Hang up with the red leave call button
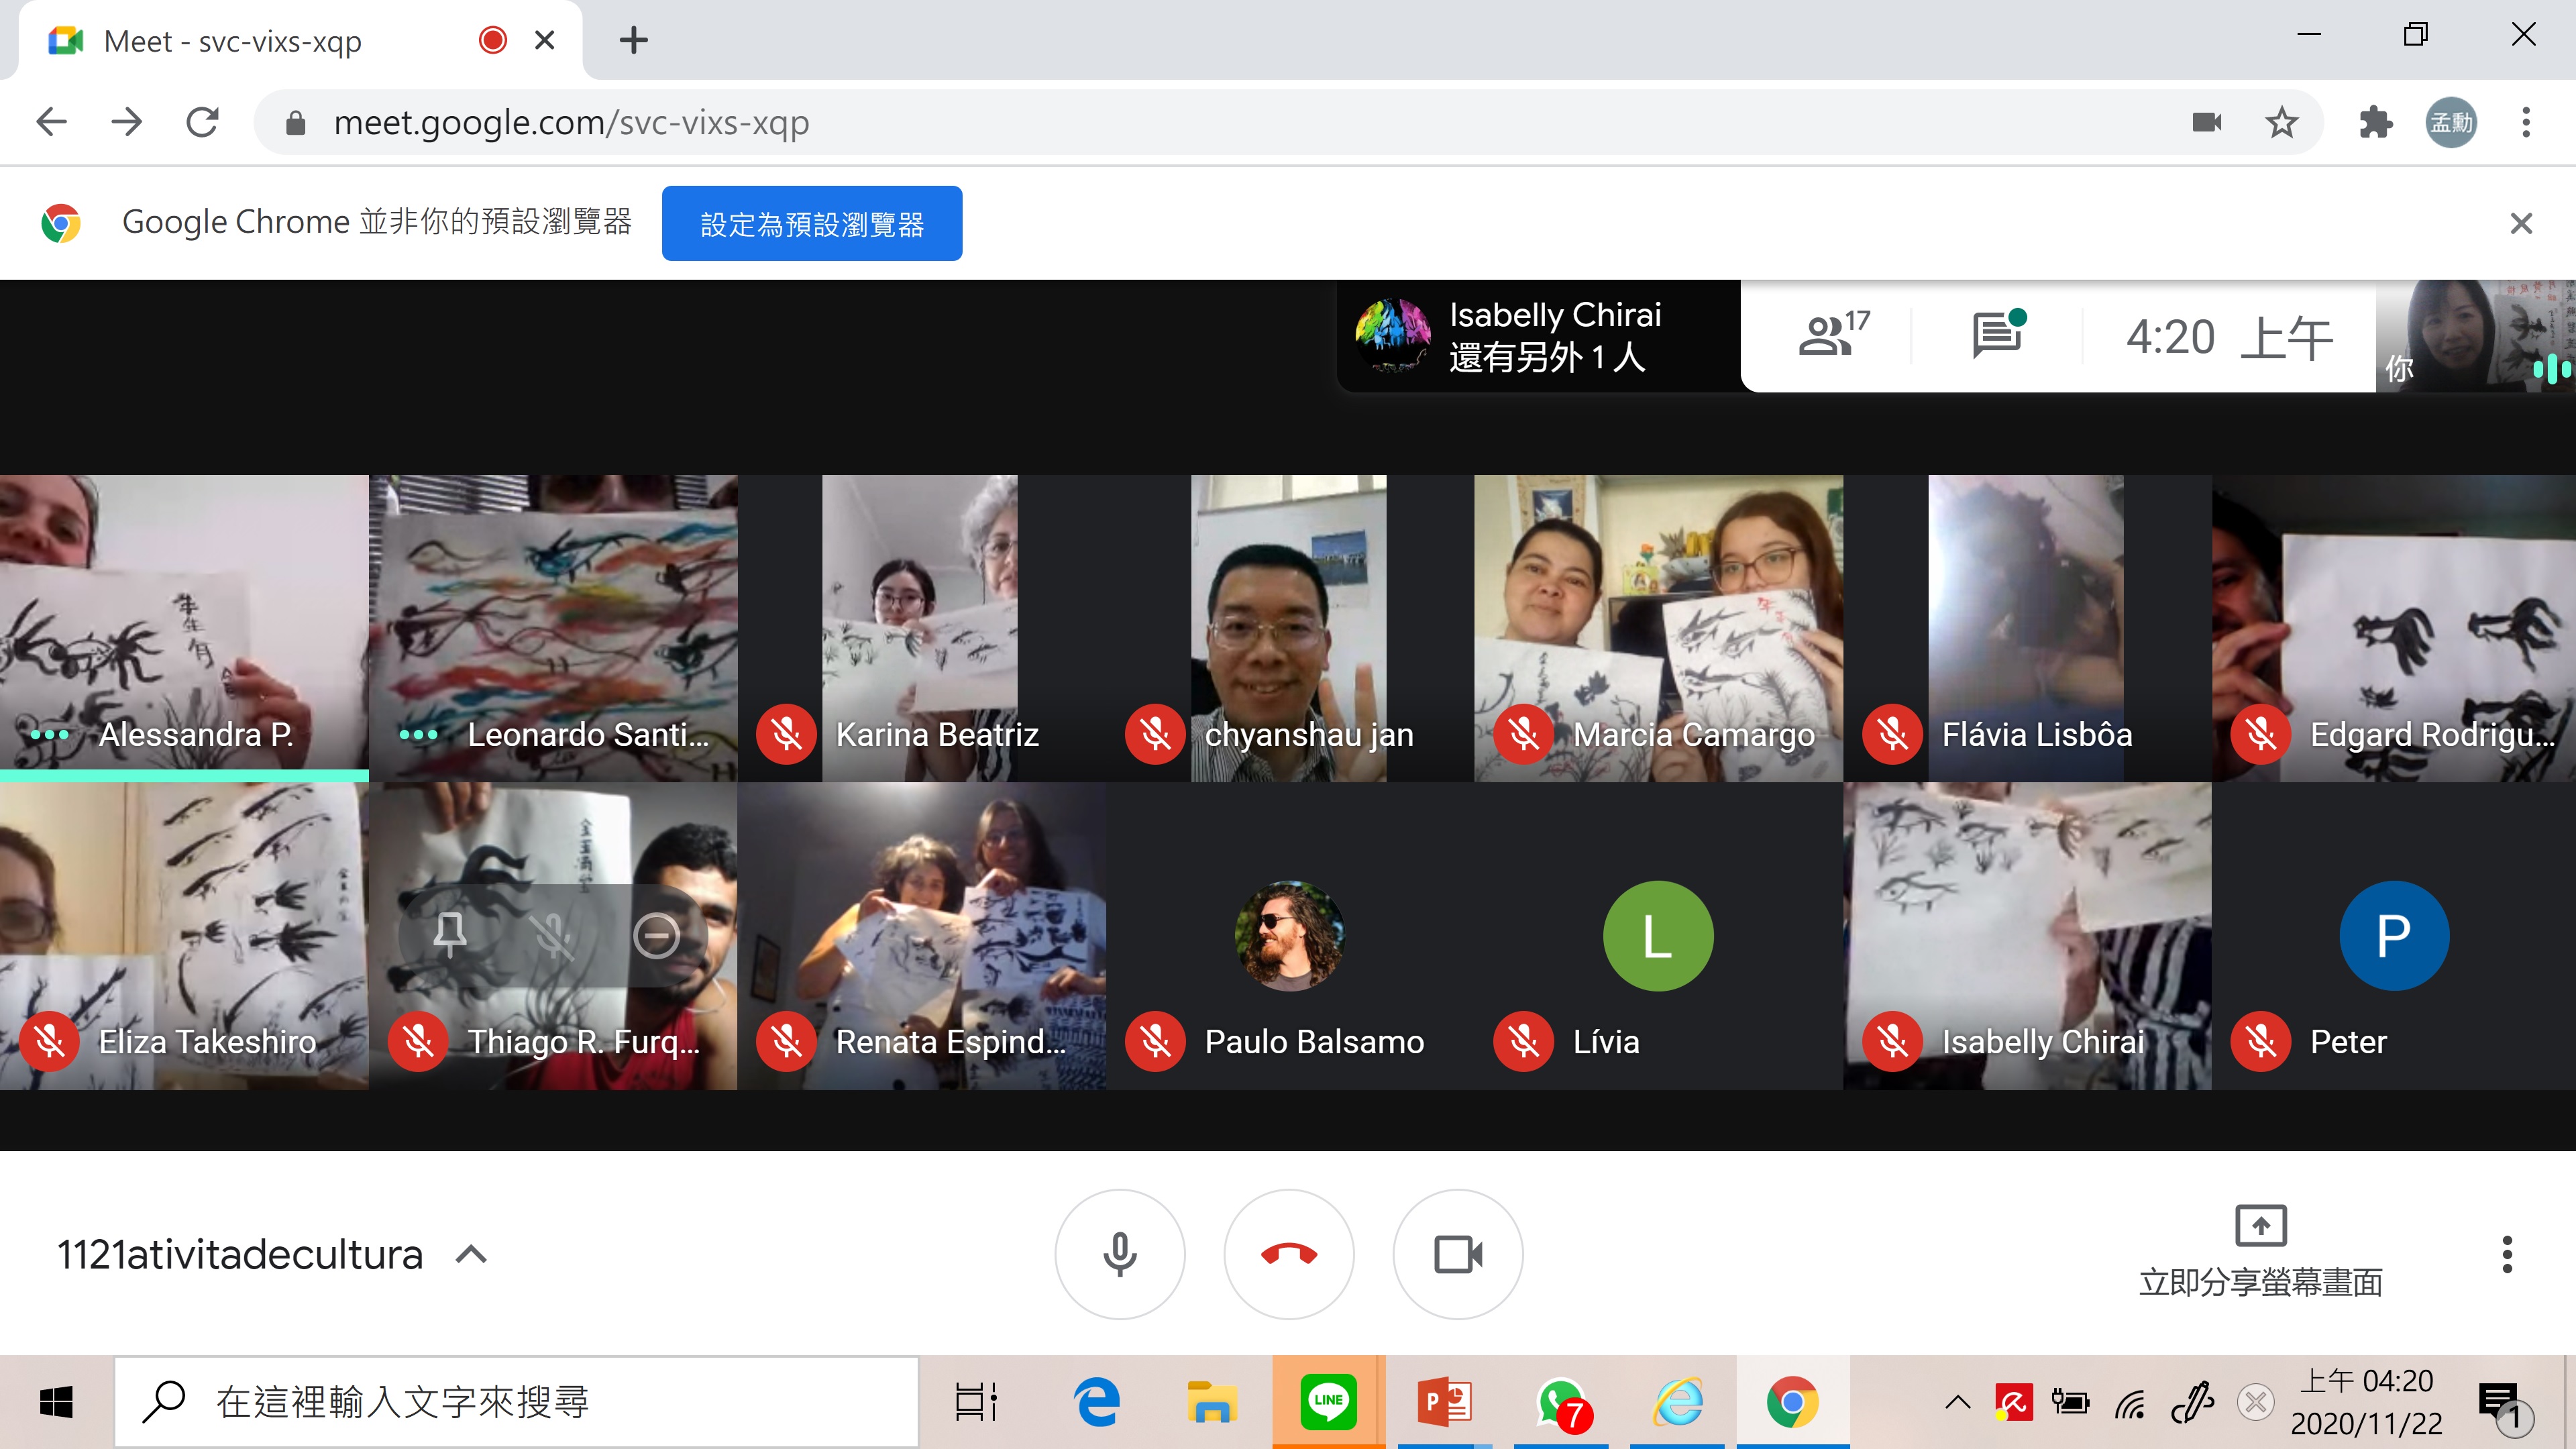The height and width of the screenshot is (1449, 2576). coord(1288,1254)
